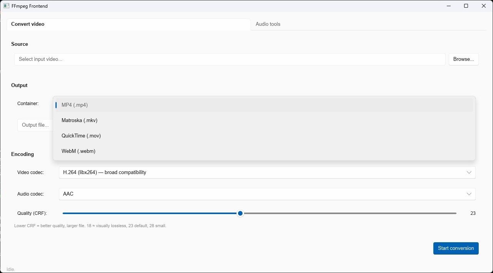
Task: Click the Container label
Action: tap(28, 104)
